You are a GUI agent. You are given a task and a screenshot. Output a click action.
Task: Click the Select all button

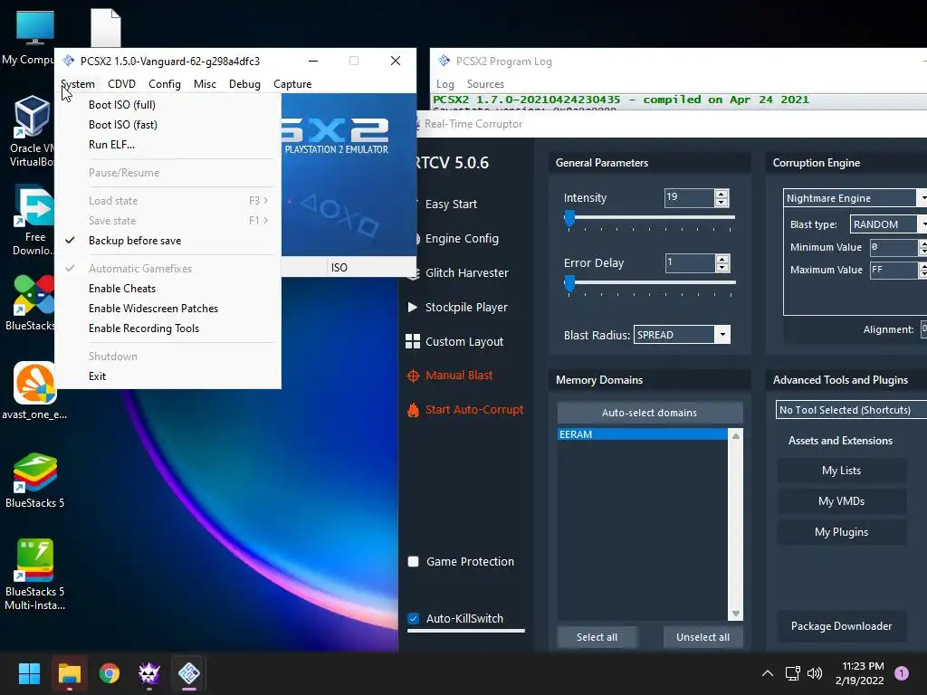[597, 637]
